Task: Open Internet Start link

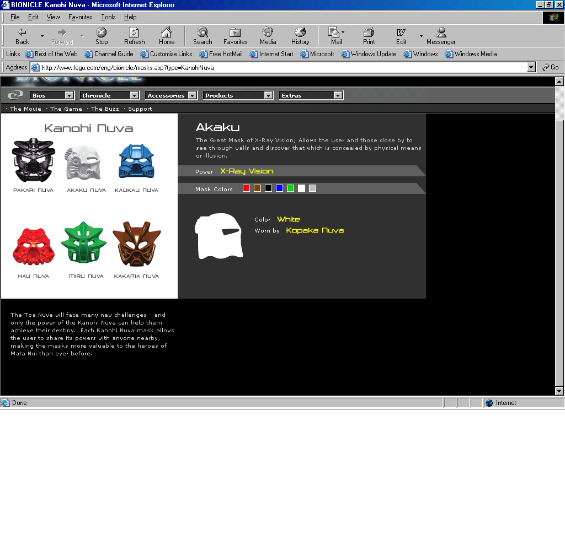Action: 271,54
